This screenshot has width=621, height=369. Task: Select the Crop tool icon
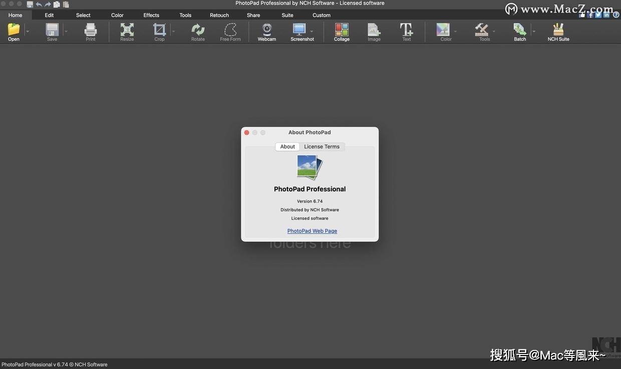[159, 30]
